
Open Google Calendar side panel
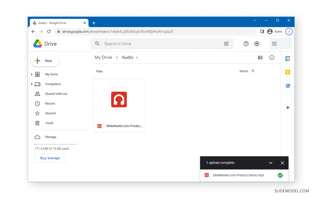coord(288,58)
